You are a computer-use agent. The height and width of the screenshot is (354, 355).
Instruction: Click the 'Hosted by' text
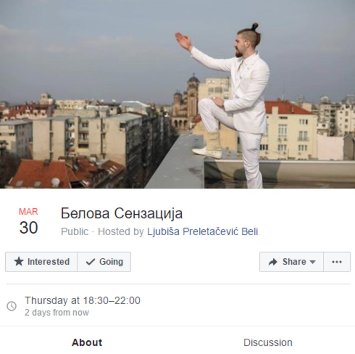(121, 232)
